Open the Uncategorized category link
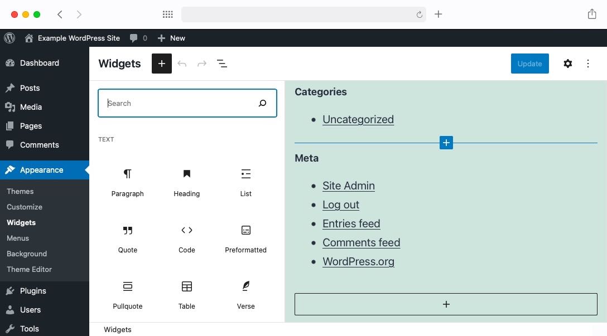The image size is (607, 336). pos(358,119)
